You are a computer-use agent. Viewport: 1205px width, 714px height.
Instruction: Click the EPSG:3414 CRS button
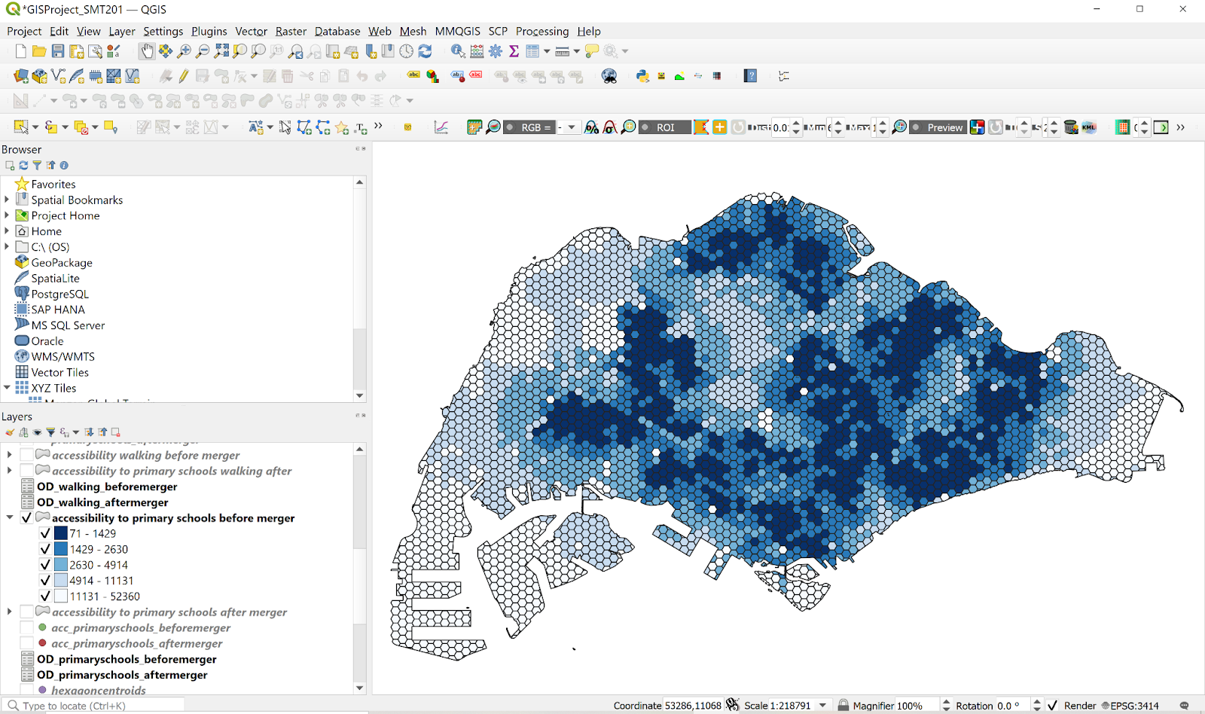point(1130,706)
